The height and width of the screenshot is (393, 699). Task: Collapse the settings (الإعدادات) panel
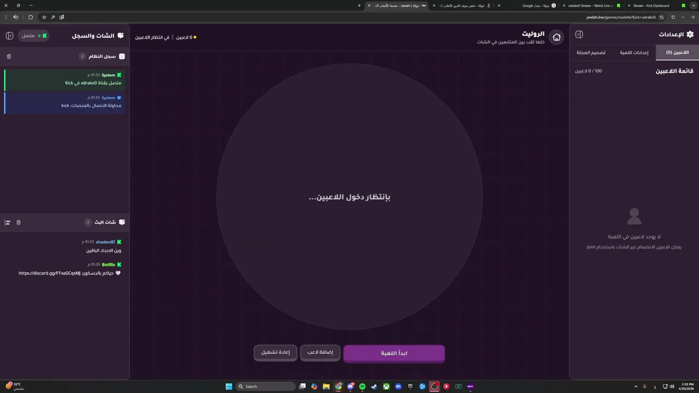click(x=579, y=34)
